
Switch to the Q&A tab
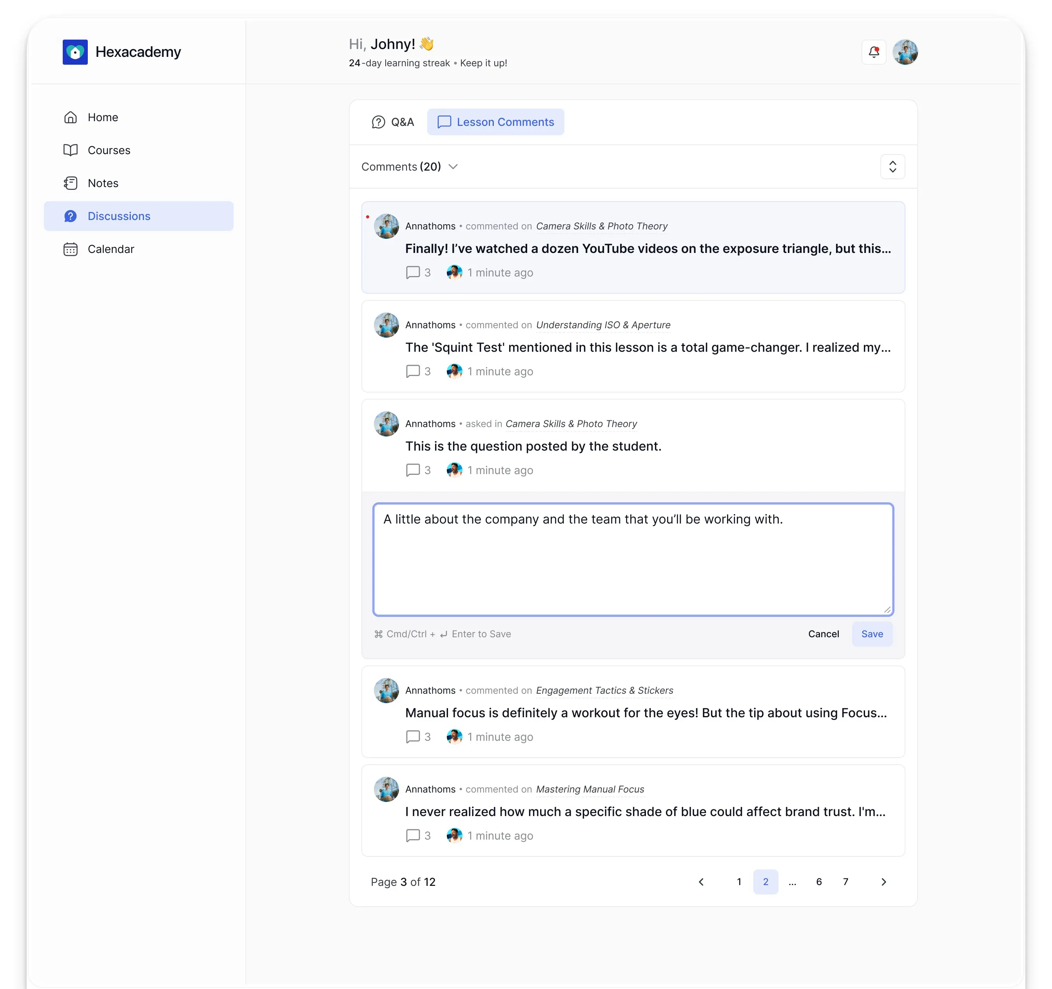click(393, 122)
